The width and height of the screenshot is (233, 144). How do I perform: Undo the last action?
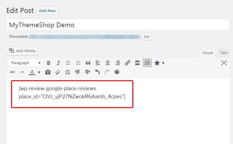click(x=97, y=72)
